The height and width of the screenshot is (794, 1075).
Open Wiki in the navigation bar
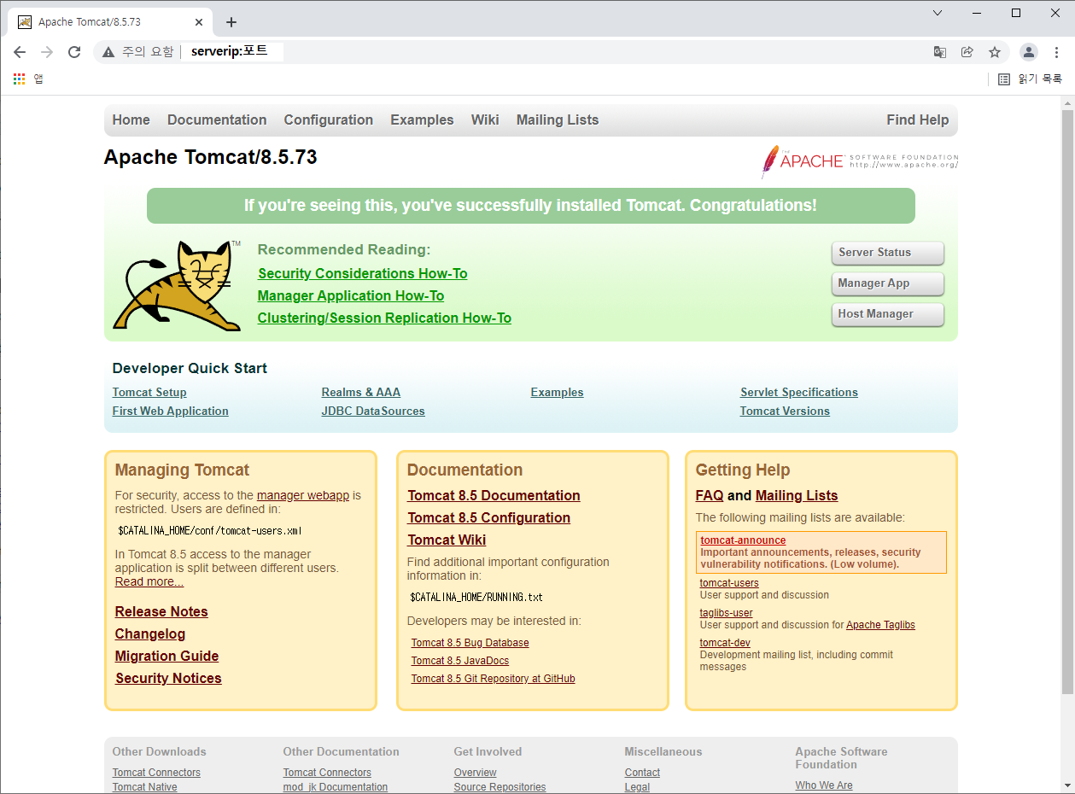(x=485, y=120)
